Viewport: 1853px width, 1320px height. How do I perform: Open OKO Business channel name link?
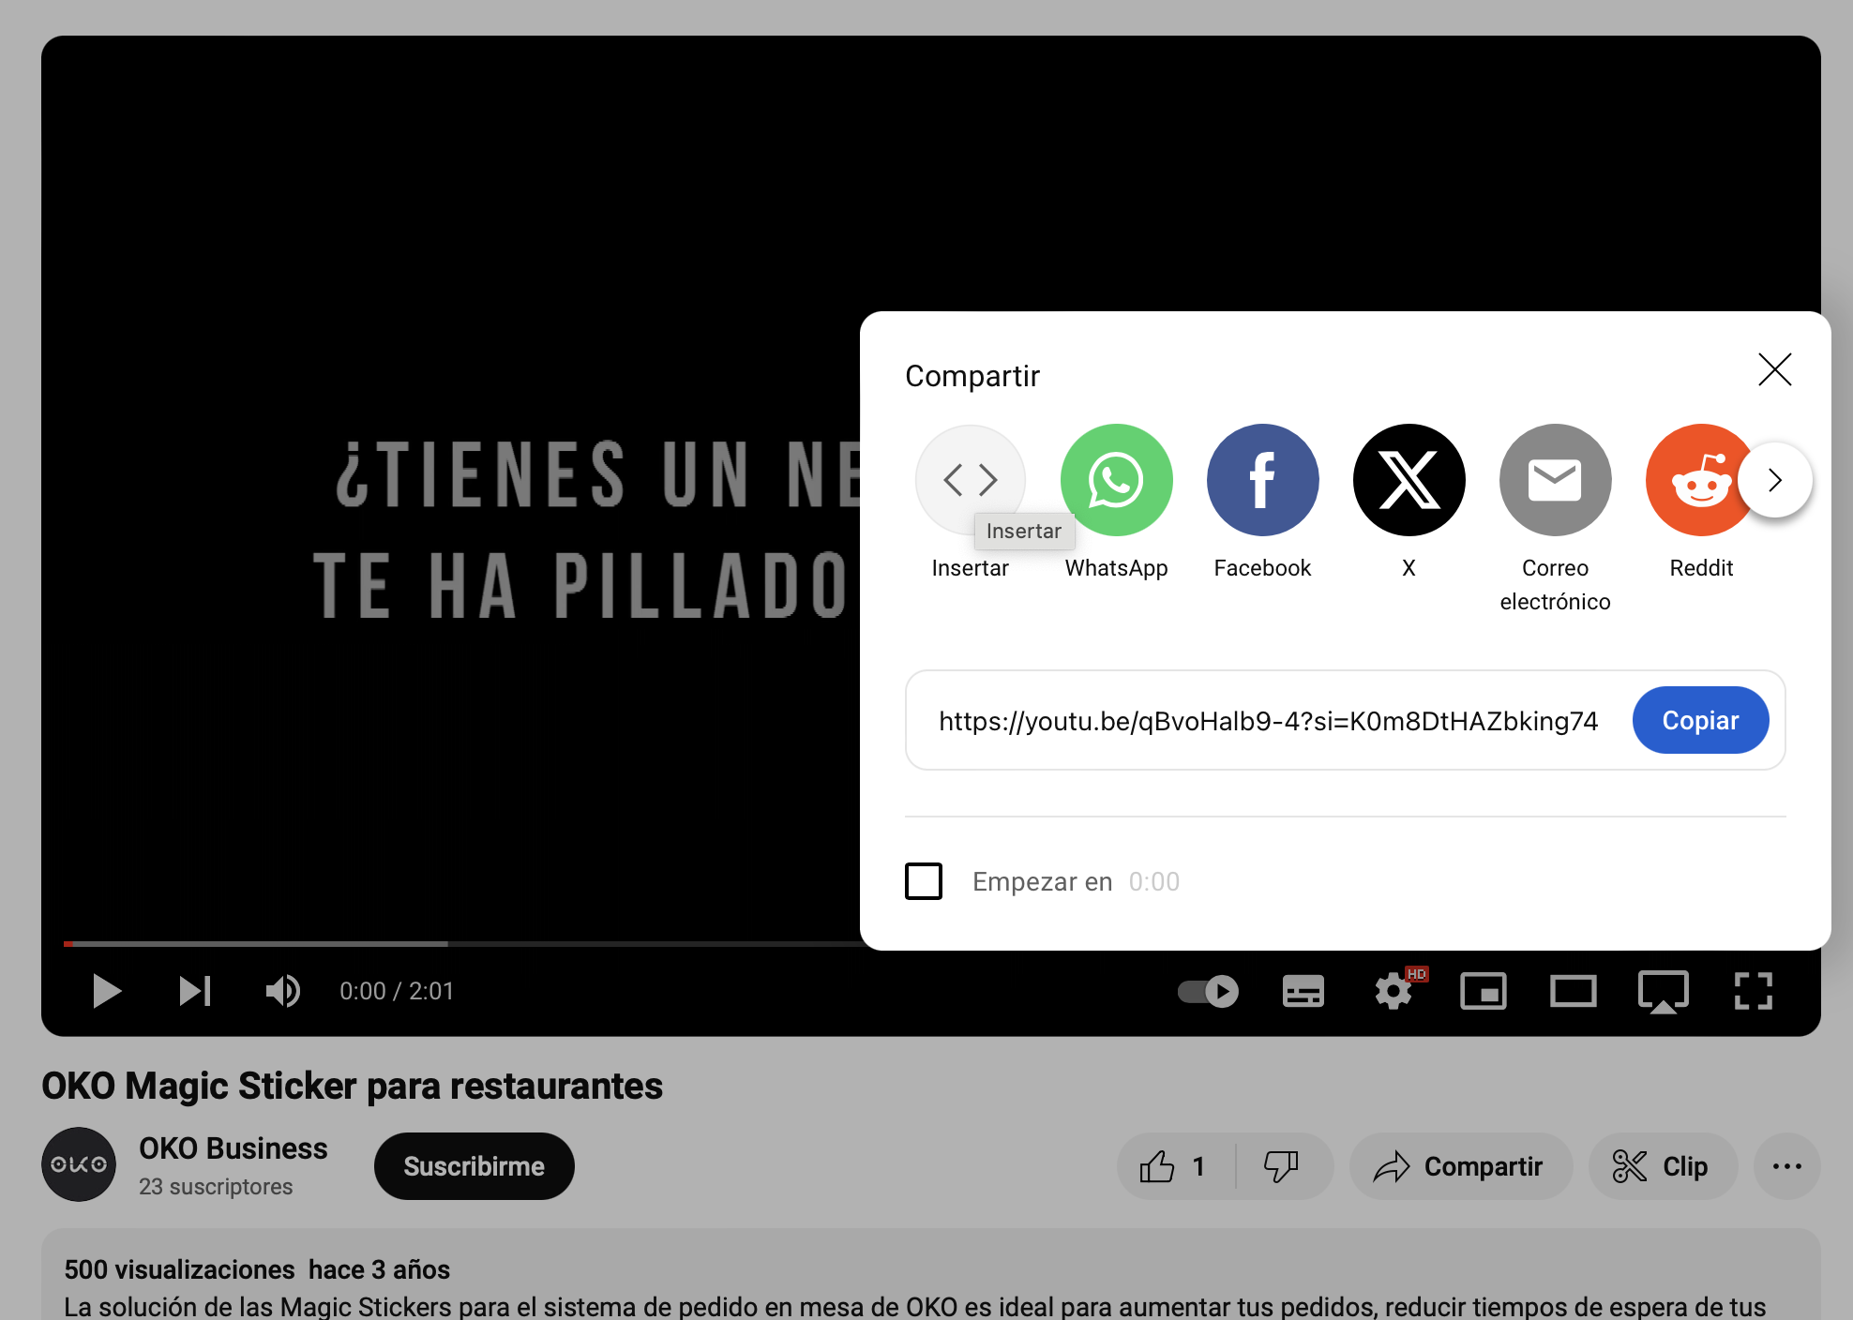click(x=234, y=1148)
